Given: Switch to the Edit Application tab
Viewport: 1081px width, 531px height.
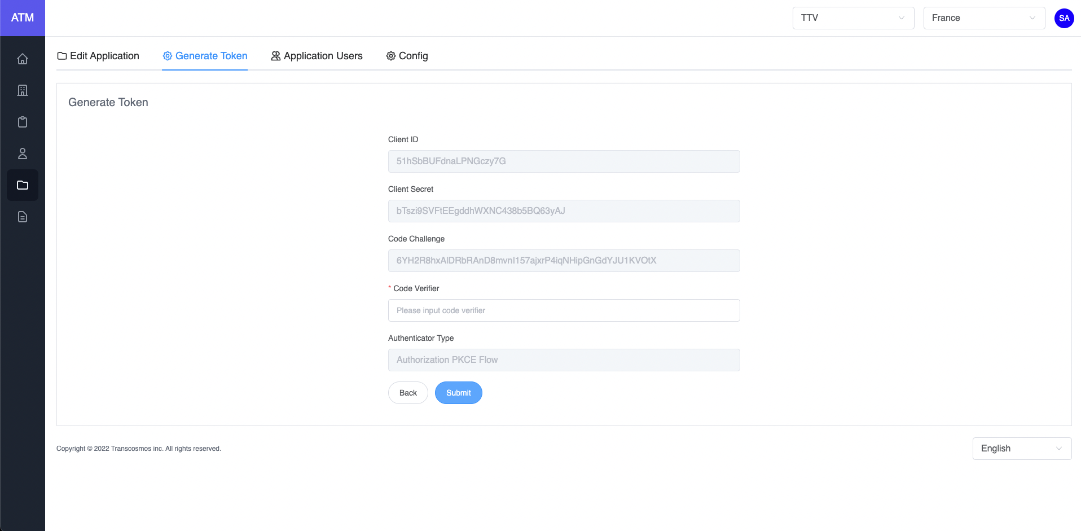Looking at the screenshot, I should click(98, 56).
